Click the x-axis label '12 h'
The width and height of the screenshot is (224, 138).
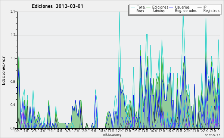[x=119, y=131]
